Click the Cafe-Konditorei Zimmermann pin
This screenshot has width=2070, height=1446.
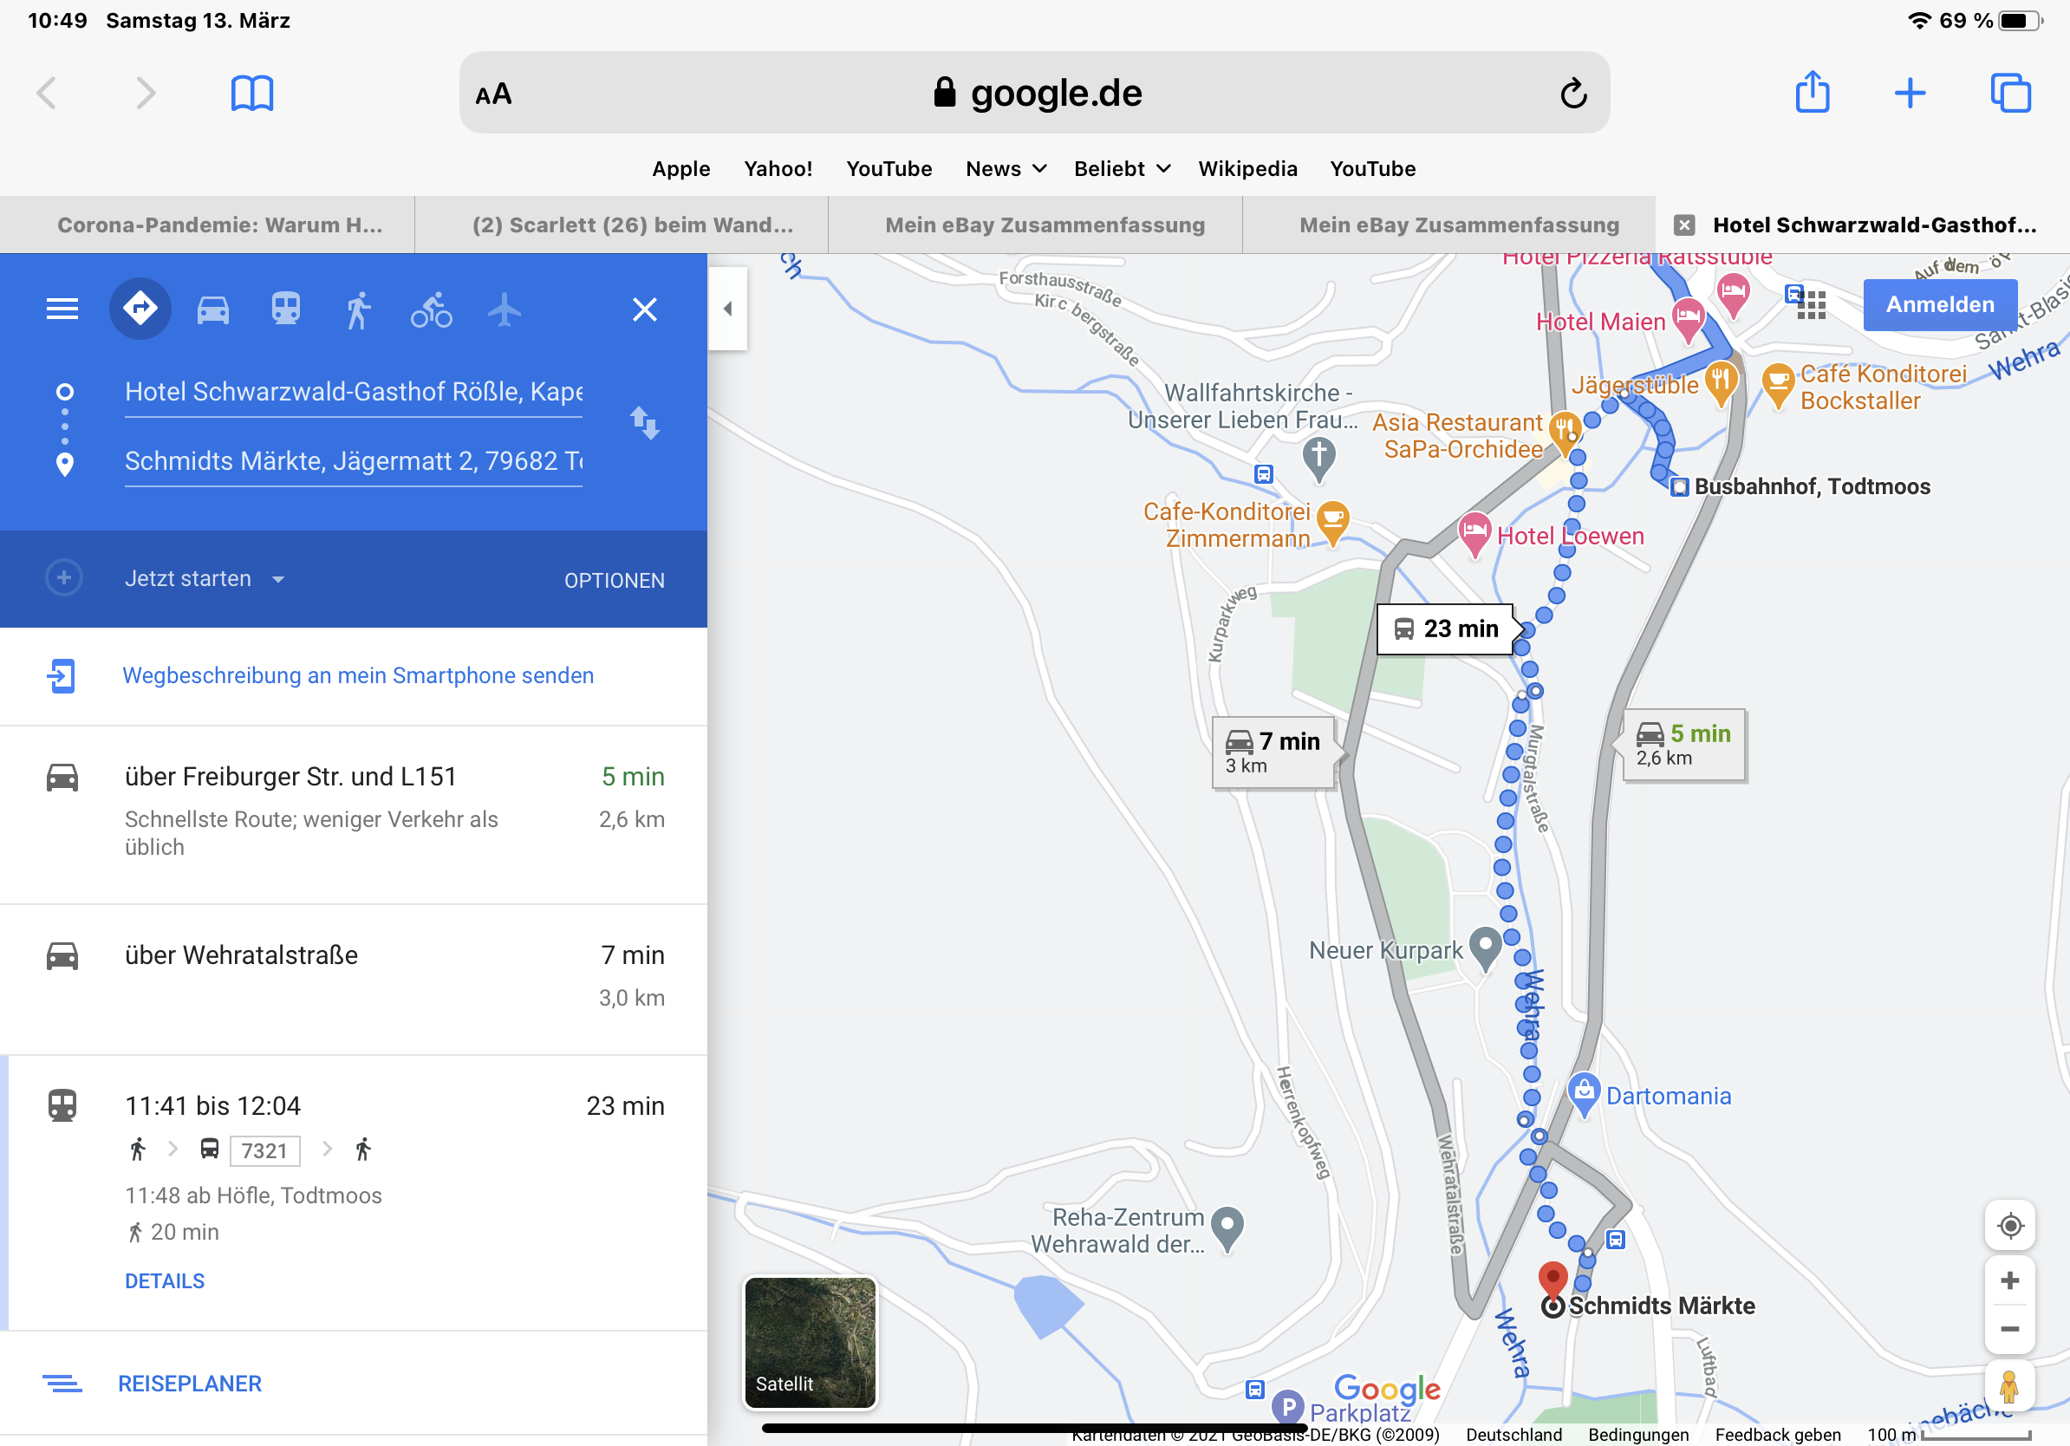(x=1332, y=522)
